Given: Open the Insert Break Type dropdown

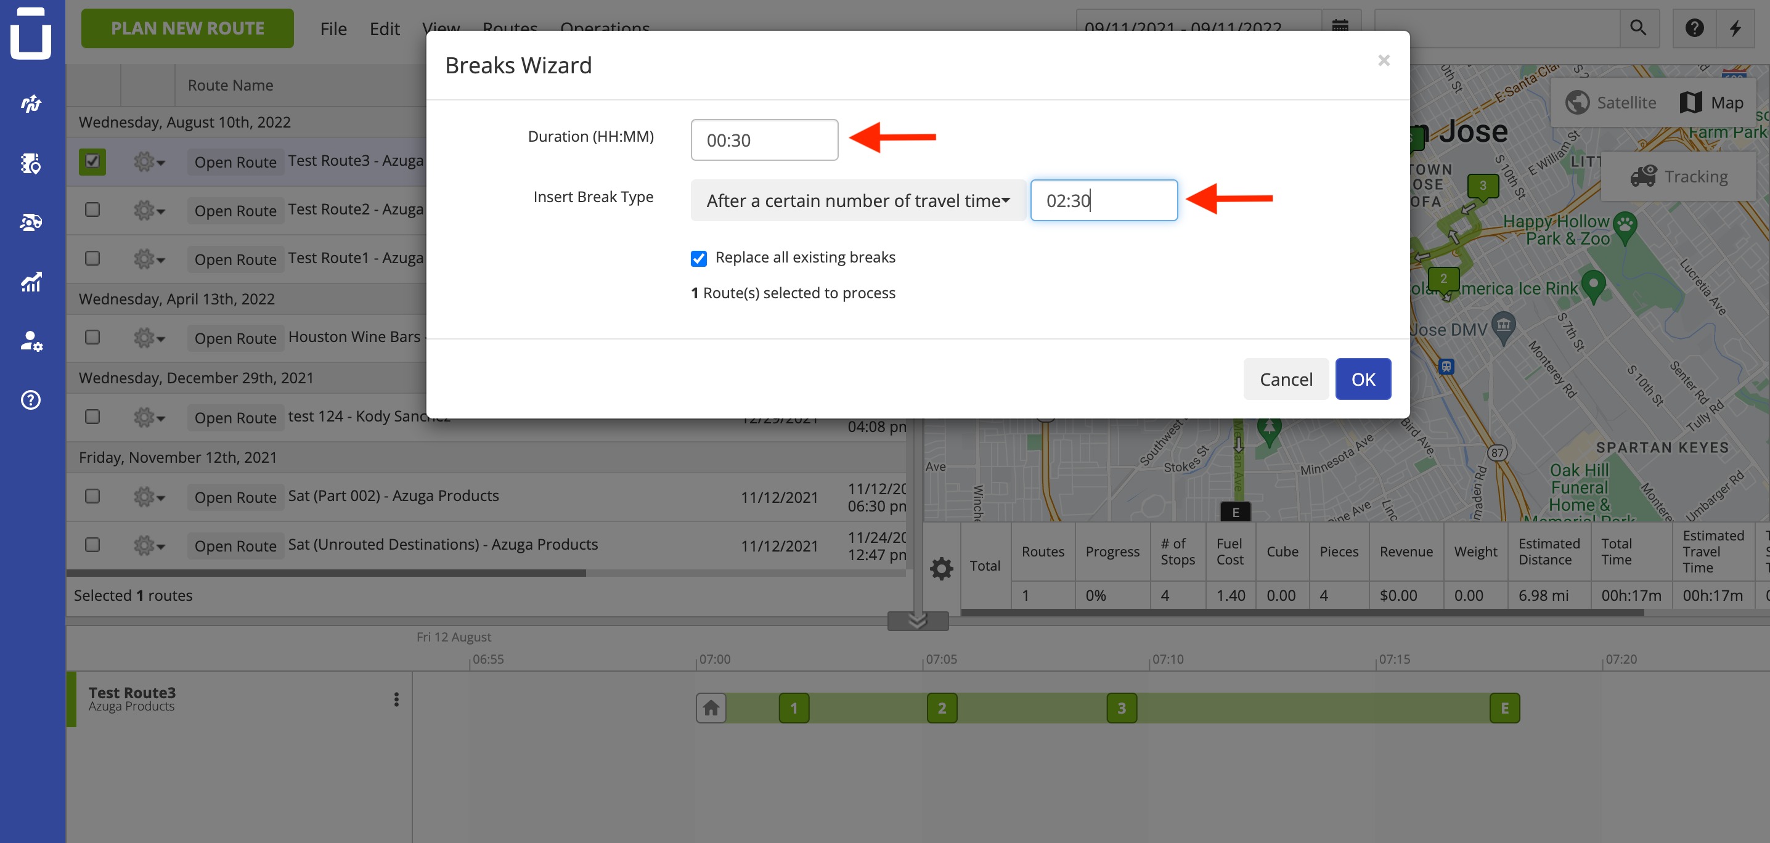Looking at the screenshot, I should click(858, 201).
